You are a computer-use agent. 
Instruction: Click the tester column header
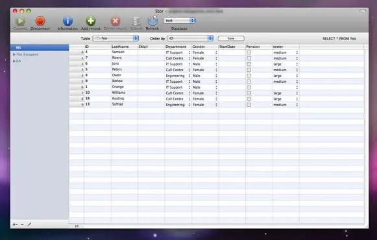point(286,47)
